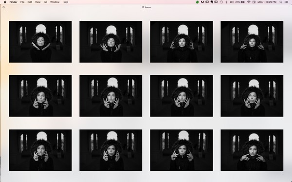
Task: Open the Window menu
Action: click(x=55, y=2)
